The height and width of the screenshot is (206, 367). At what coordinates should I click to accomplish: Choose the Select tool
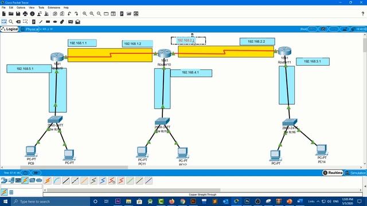tap(4, 22)
